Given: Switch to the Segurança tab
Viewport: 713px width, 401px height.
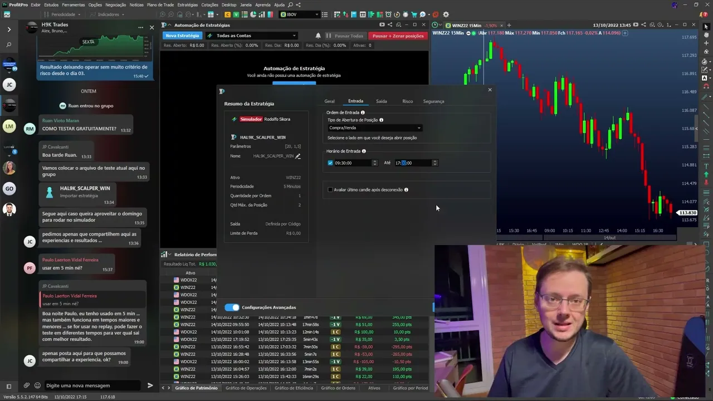Looking at the screenshot, I should pos(433,101).
